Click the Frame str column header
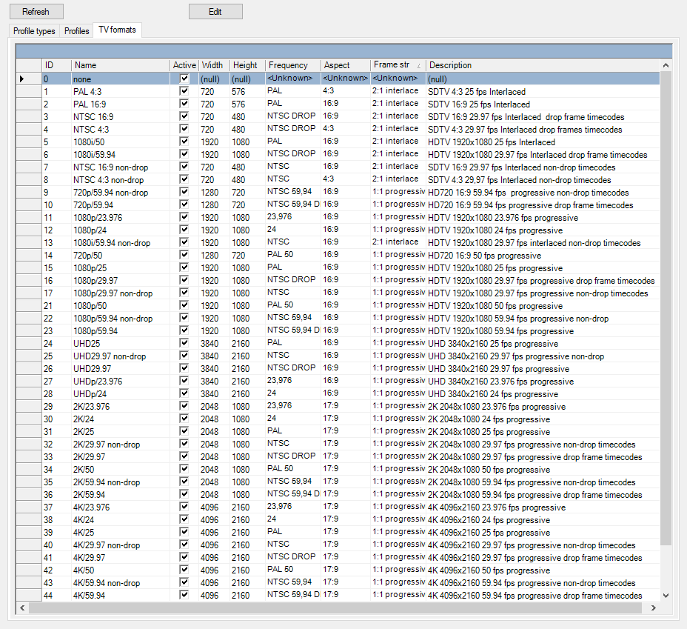Image resolution: width=687 pixels, height=629 pixels. (398, 65)
